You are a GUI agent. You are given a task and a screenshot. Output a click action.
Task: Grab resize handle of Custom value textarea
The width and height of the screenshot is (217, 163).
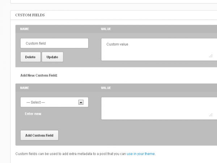211,56
